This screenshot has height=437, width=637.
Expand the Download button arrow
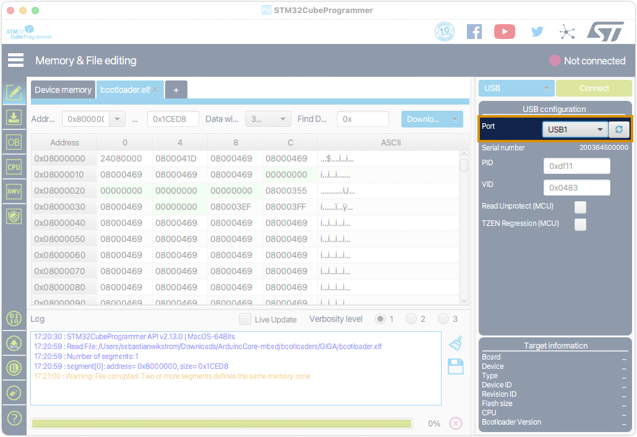click(x=455, y=119)
